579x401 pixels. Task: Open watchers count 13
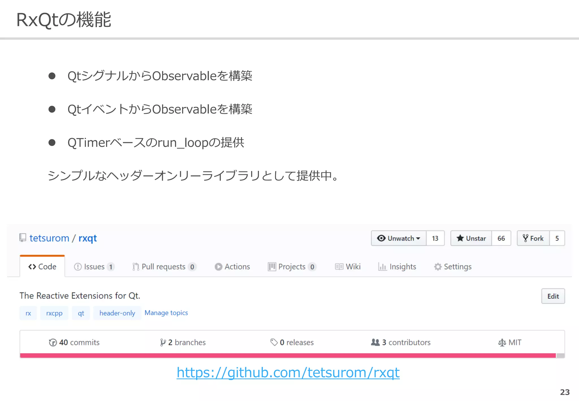(435, 238)
